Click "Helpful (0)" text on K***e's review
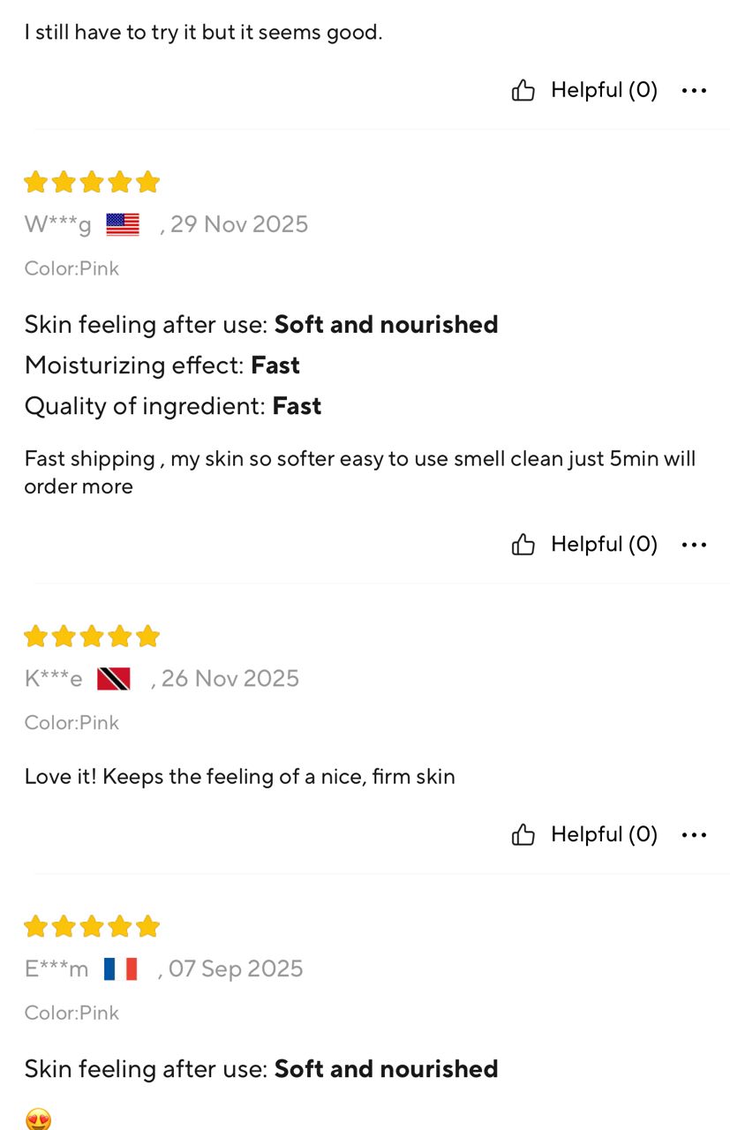730x1130 pixels. (604, 834)
